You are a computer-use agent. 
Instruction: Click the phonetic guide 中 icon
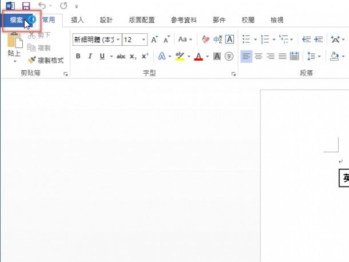[217, 39]
